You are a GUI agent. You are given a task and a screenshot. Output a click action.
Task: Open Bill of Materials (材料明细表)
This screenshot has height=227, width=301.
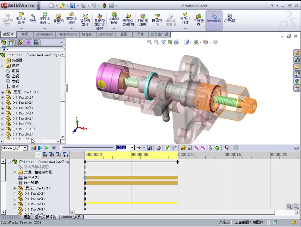[x=143, y=20]
